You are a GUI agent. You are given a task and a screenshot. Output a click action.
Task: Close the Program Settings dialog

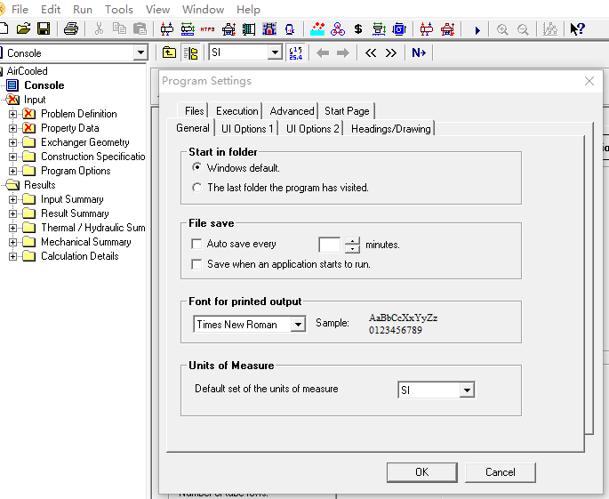coord(589,81)
